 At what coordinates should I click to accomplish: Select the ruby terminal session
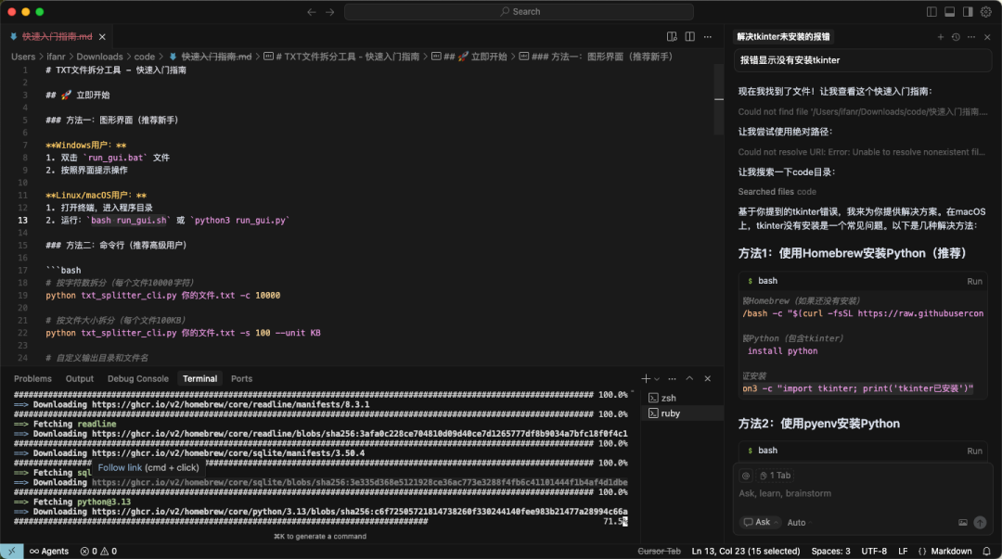point(682,413)
